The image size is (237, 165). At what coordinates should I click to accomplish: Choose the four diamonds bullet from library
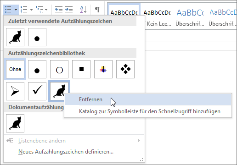click(125, 69)
